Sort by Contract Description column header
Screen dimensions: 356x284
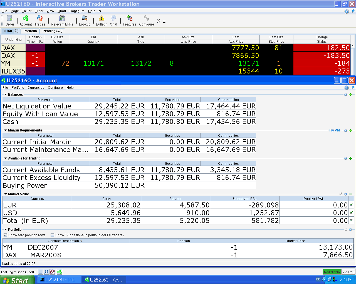[65, 241]
